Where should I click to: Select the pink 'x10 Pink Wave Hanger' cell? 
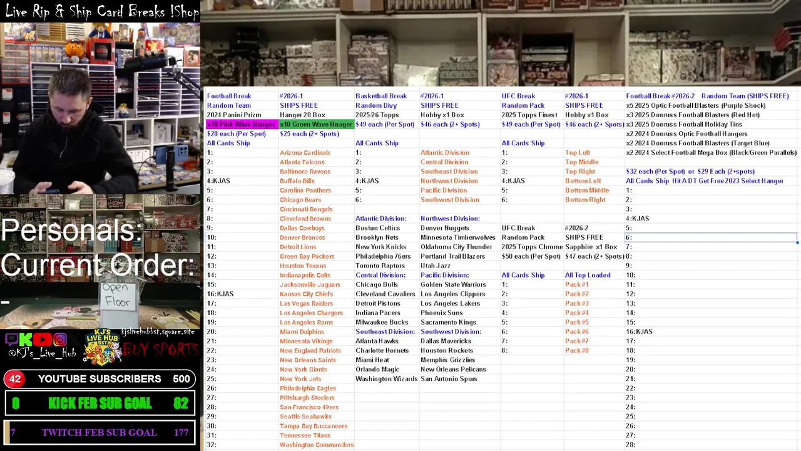[242, 124]
